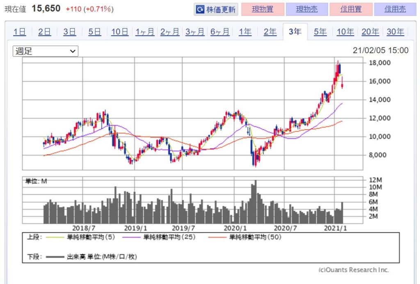
Task: Switch chart to 1年 period
Action: (245, 32)
